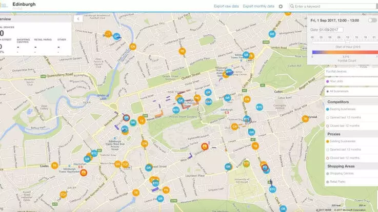The height and width of the screenshot is (212, 378).
Task: Click the footfall count color gradient bar
Action: 345,52
